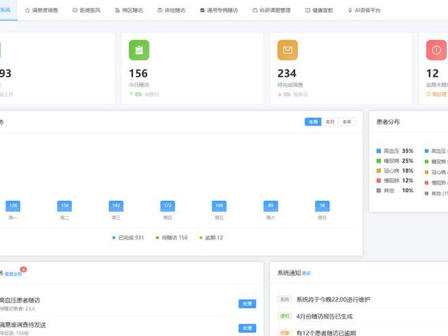Screen dimensions: 448x336
Task: Click 处理 for 满意度调查待发送
Action: [x=247, y=328]
